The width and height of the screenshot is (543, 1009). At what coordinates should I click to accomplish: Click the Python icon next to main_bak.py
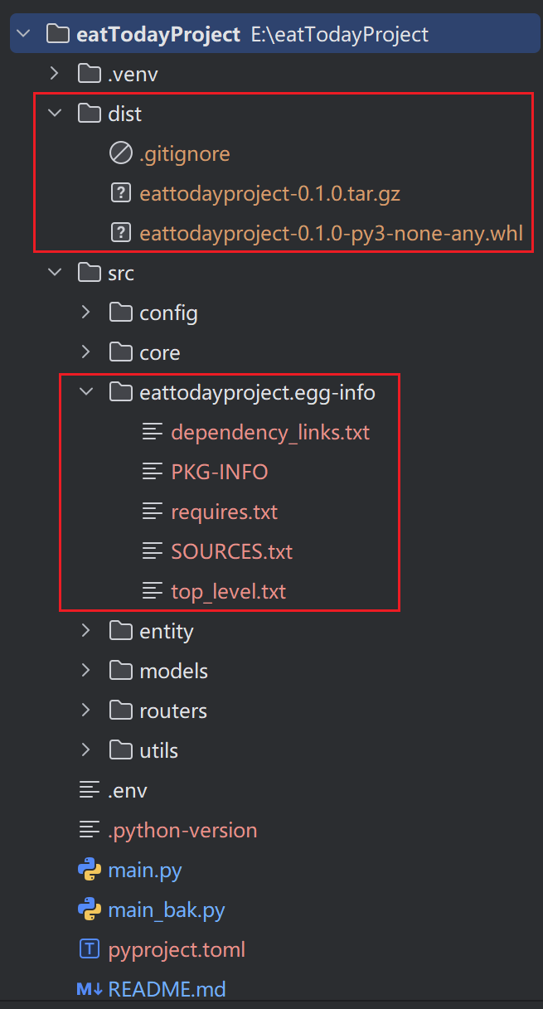(89, 910)
